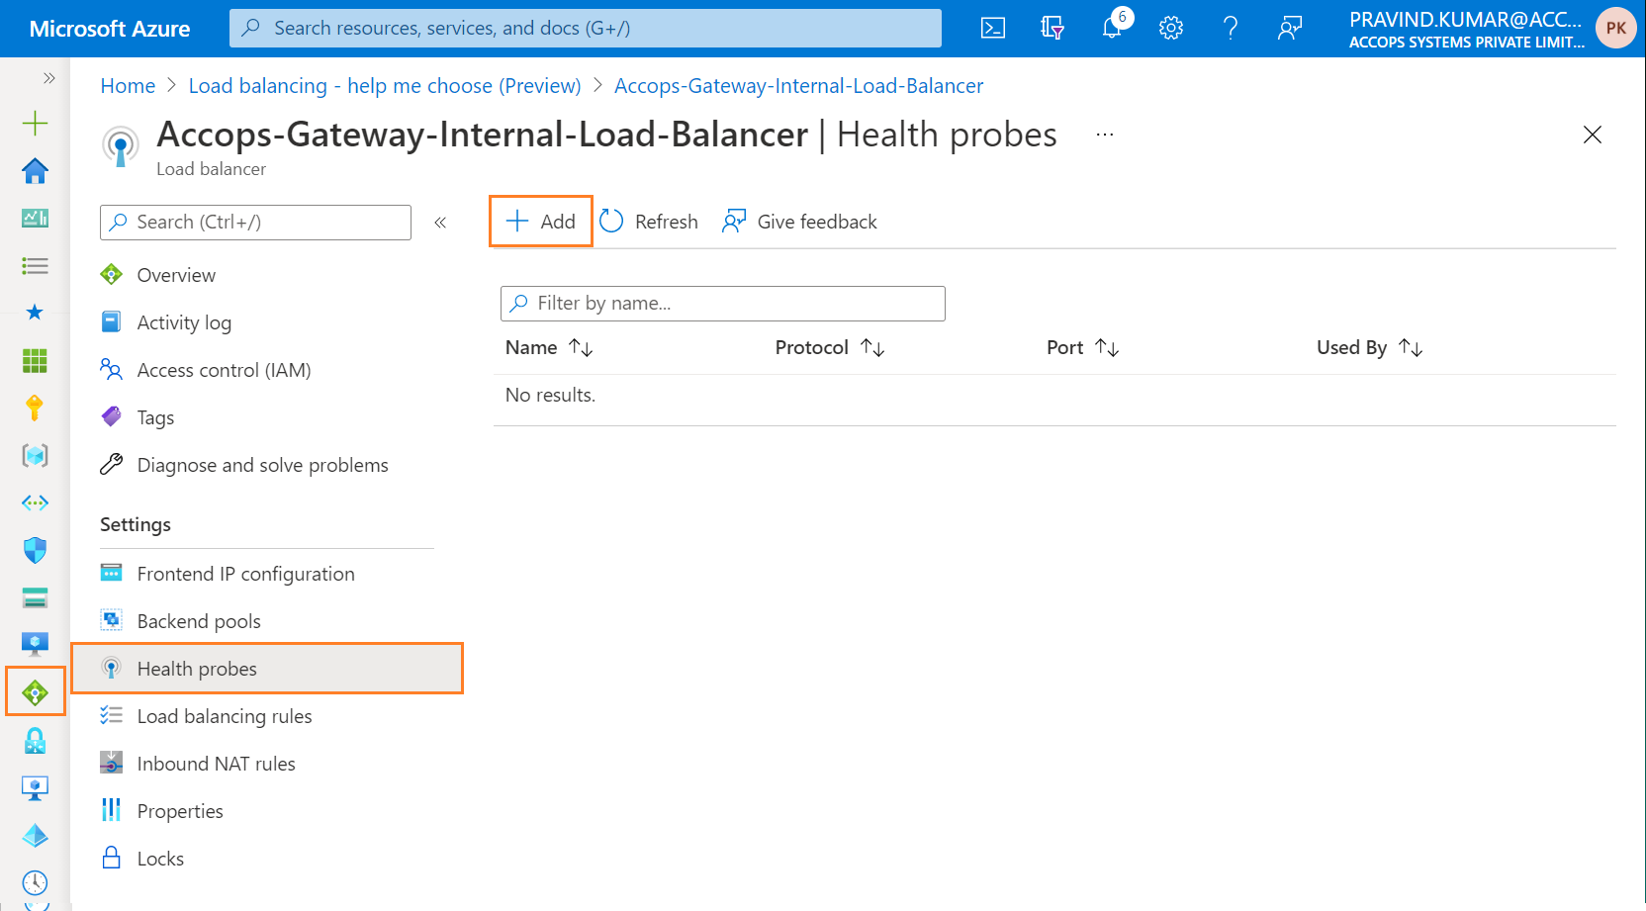Collapse the resource menu with double chevron
Image resolution: width=1646 pixels, height=911 pixels.
tap(440, 223)
